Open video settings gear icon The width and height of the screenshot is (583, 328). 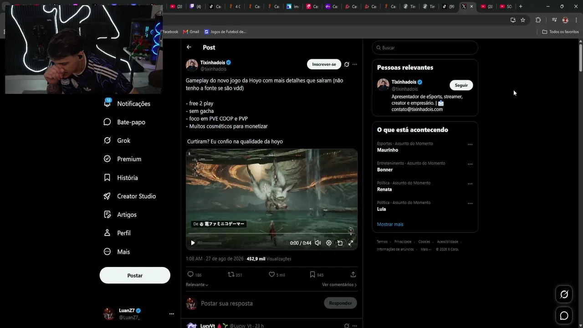(329, 243)
